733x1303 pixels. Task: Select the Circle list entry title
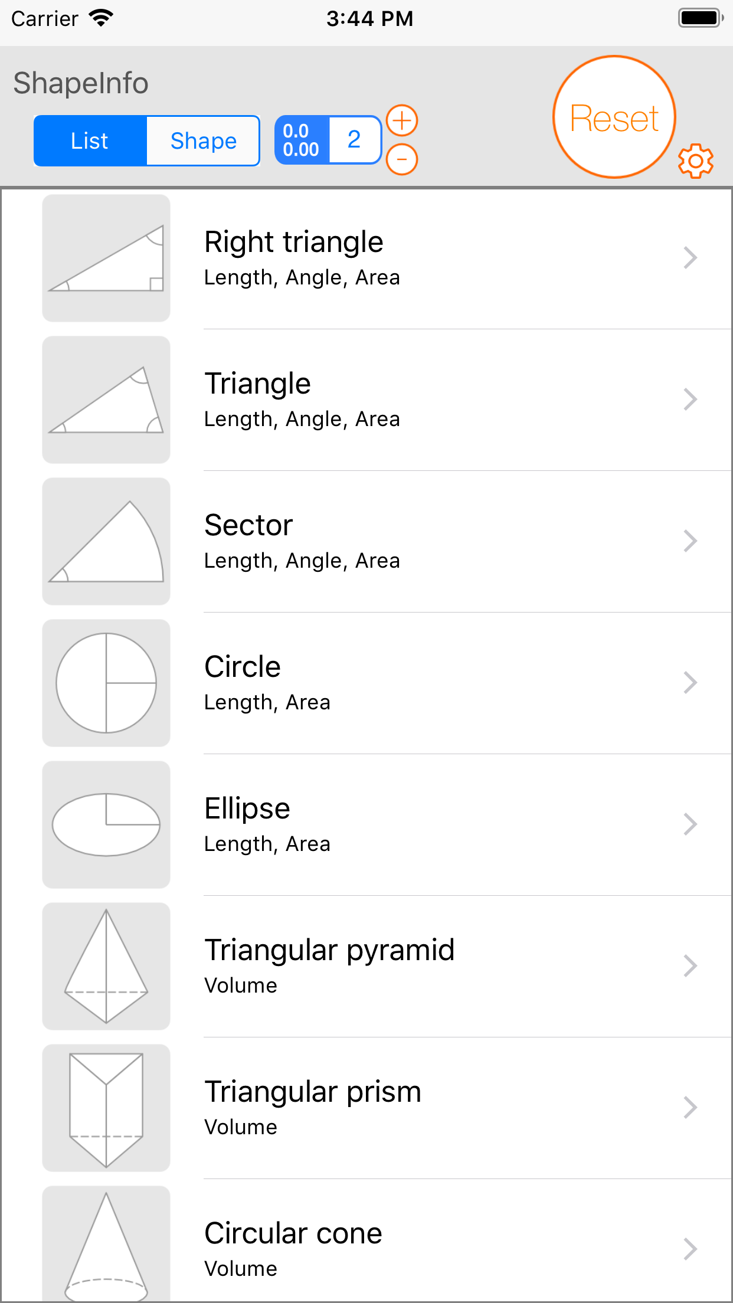[243, 667]
